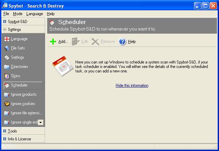This screenshot has width=219, height=151.
Task: Click the Scheduler calendar icon in sidebar
Action: (7, 85)
